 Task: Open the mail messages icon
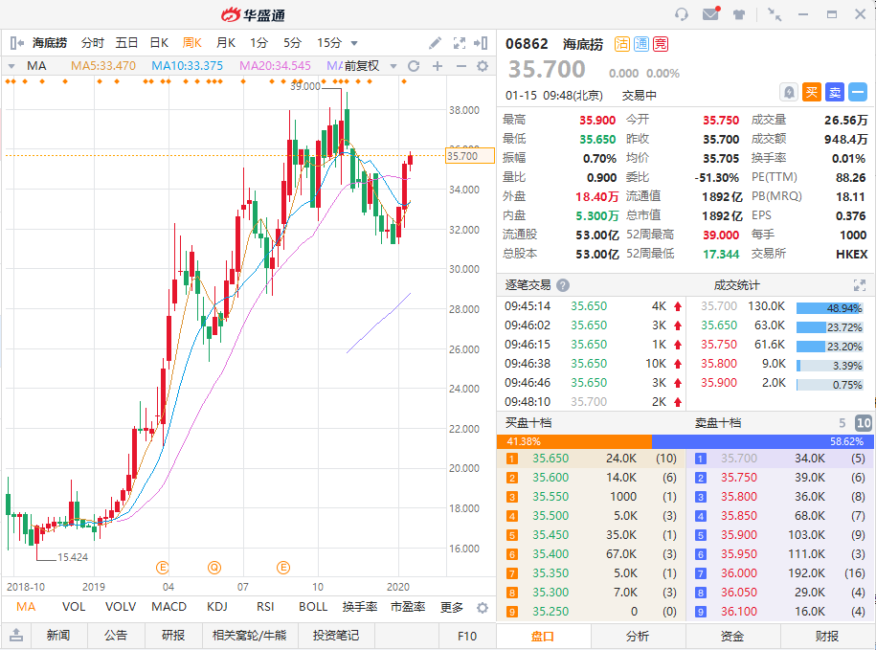[x=711, y=13]
